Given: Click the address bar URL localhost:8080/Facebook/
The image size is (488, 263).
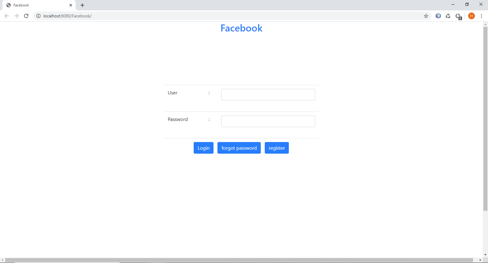Looking at the screenshot, I should coord(67,16).
